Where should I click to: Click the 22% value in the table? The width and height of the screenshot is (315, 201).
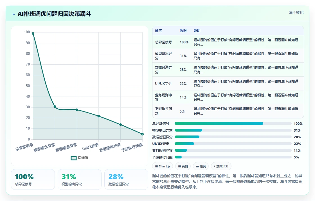click(183, 84)
